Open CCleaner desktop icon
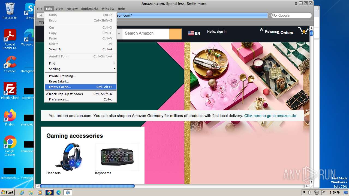The width and height of the screenshot is (349, 196). click(10, 64)
